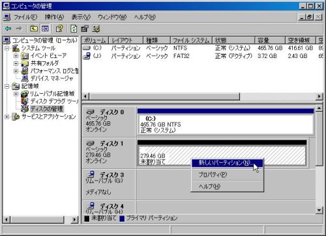Click the ディスク 3 removable disk icon

pos(90,175)
